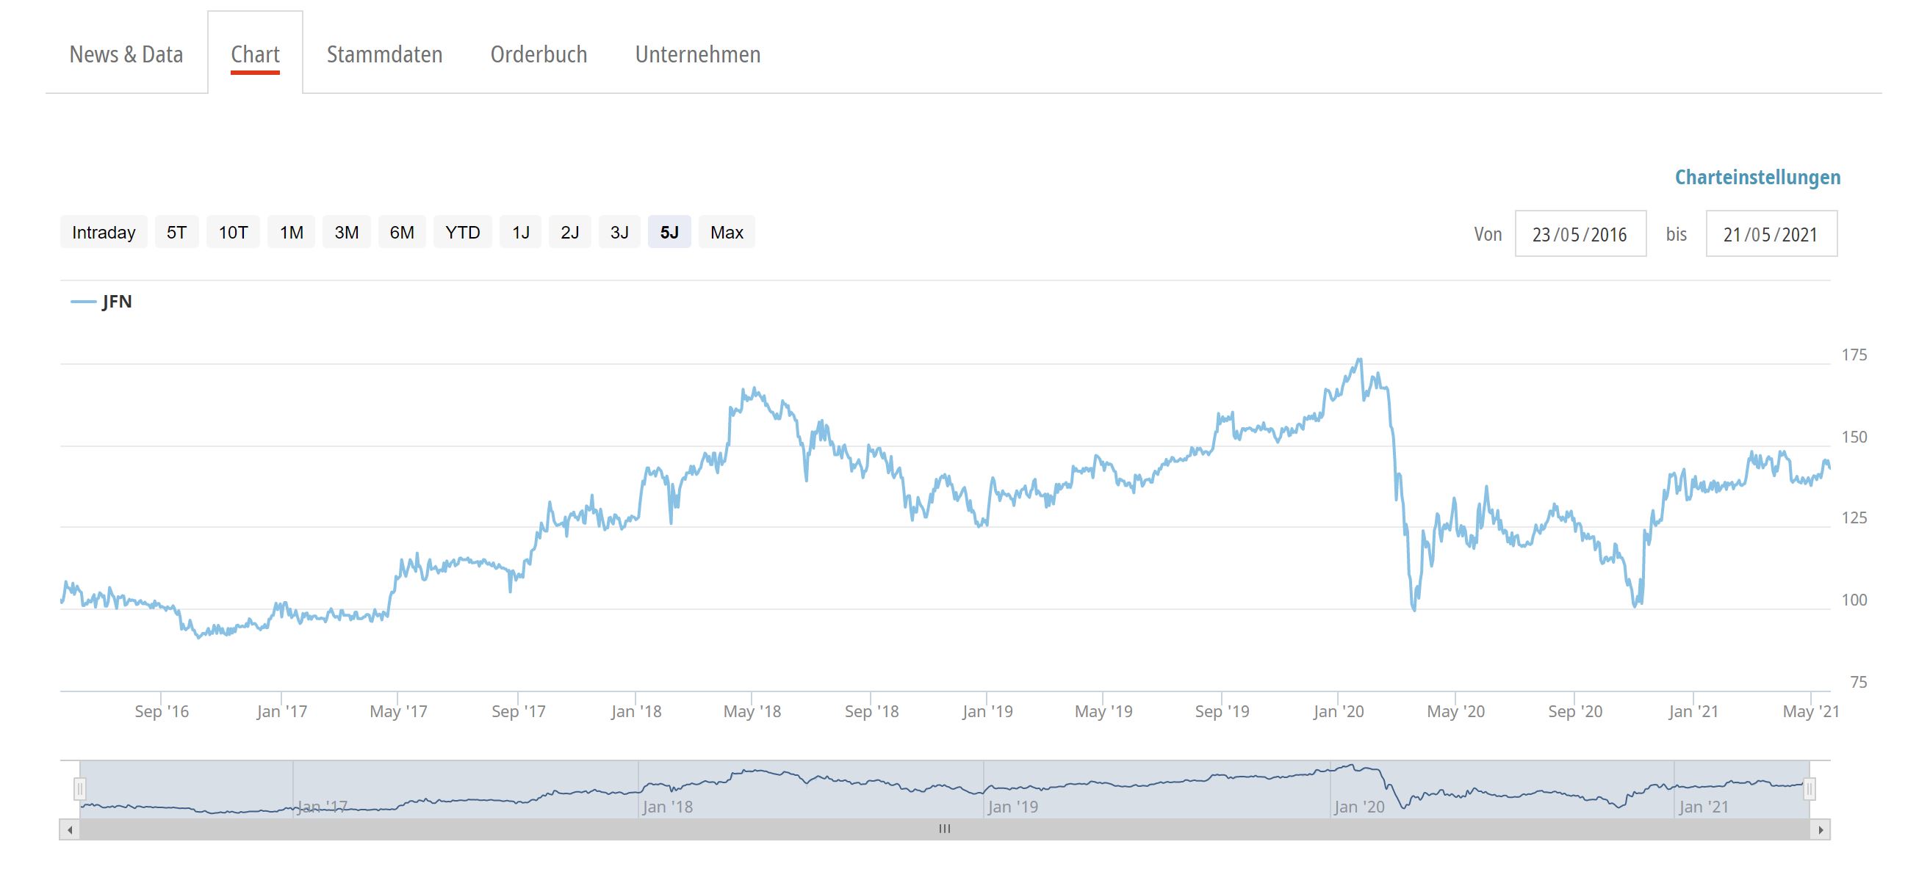The width and height of the screenshot is (1930, 883).
Task: Choose the 1M time range
Action: pos(292,233)
